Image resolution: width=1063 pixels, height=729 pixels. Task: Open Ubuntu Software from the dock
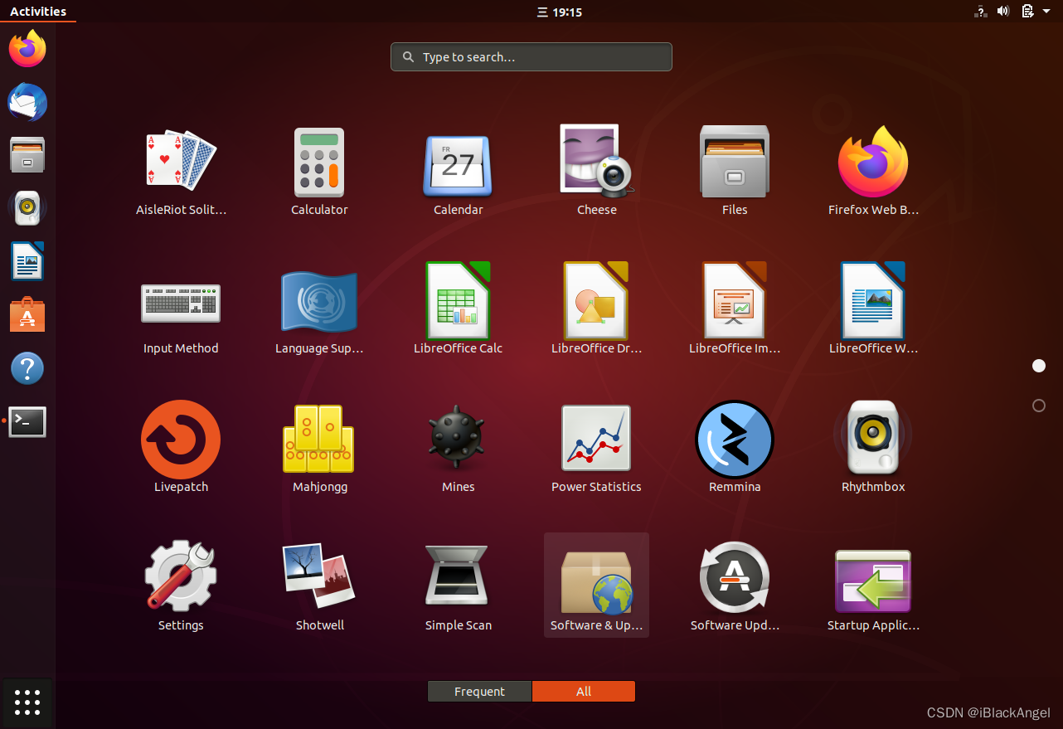[27, 315]
